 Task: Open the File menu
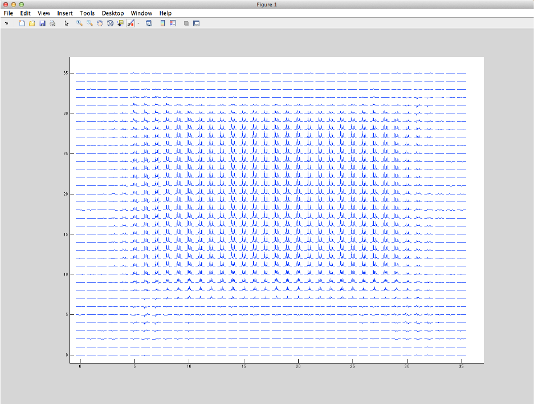click(9, 13)
